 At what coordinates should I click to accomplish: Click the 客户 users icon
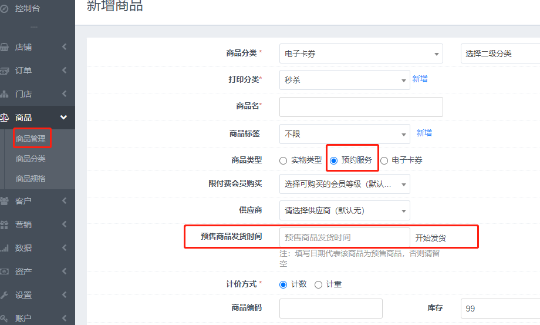(x=4, y=201)
